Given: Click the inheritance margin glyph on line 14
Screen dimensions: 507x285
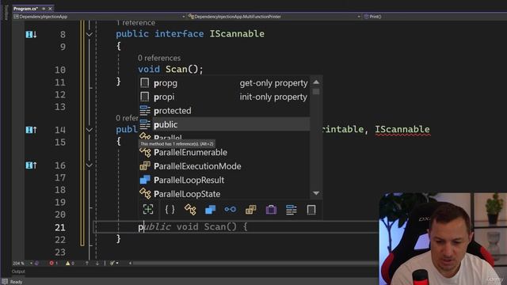Looking at the screenshot, I should [x=31, y=130].
